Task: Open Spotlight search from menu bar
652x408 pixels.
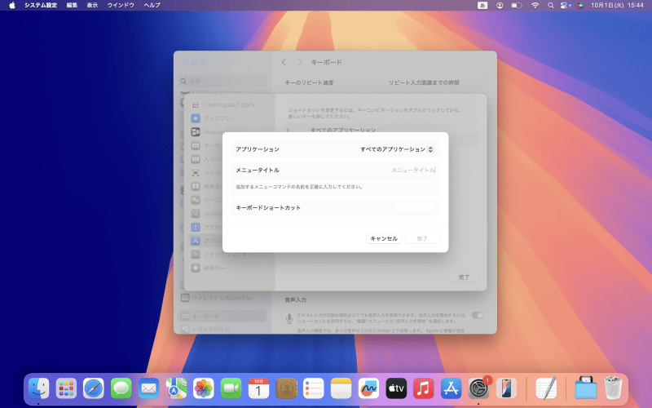Action: coord(551,6)
